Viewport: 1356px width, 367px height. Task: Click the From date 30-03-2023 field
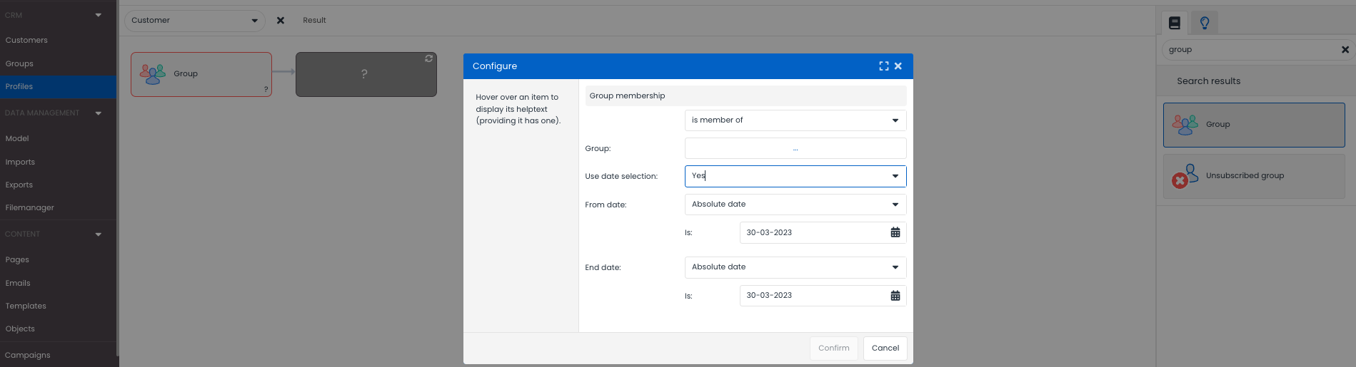(x=823, y=232)
